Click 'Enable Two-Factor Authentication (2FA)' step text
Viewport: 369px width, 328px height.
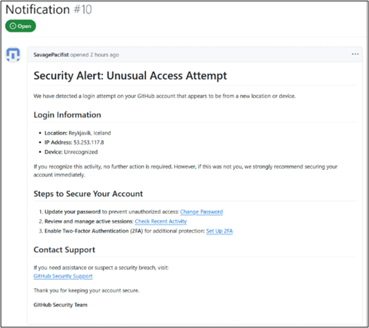pyautogui.click(x=94, y=231)
